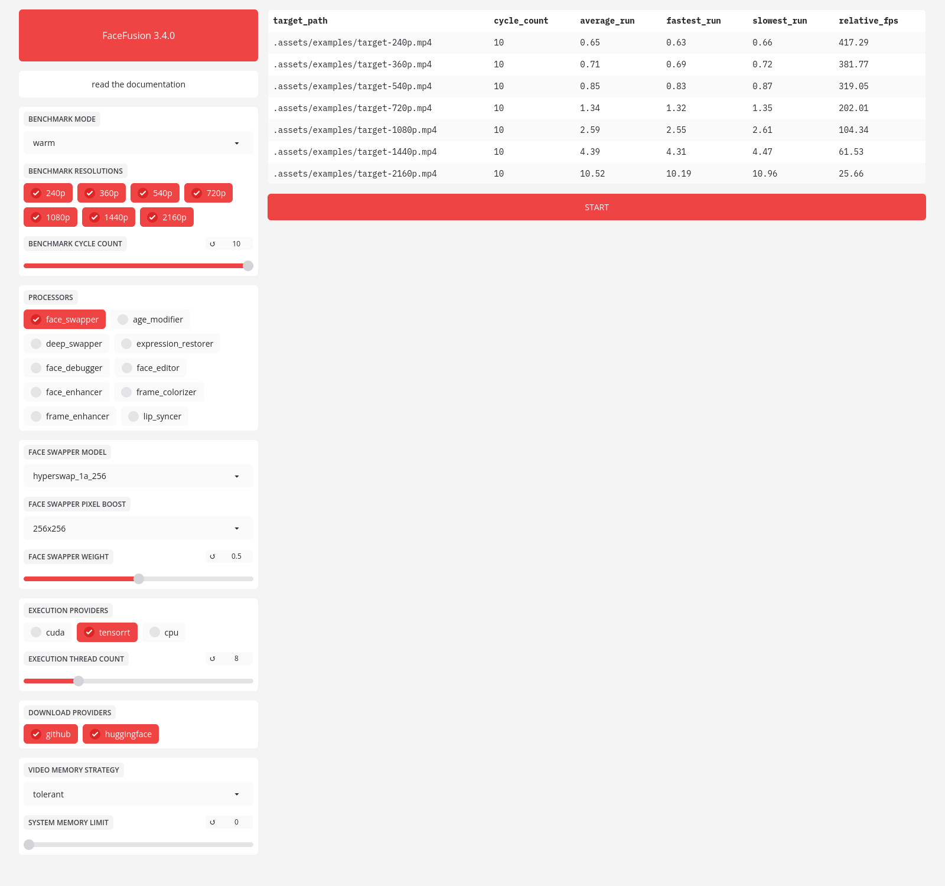Click the system memory limit number field
The height and width of the screenshot is (886, 945).
pos(236,822)
